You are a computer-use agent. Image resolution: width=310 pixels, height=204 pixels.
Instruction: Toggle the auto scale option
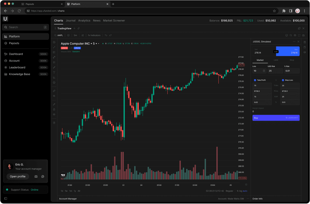[x=245, y=191]
